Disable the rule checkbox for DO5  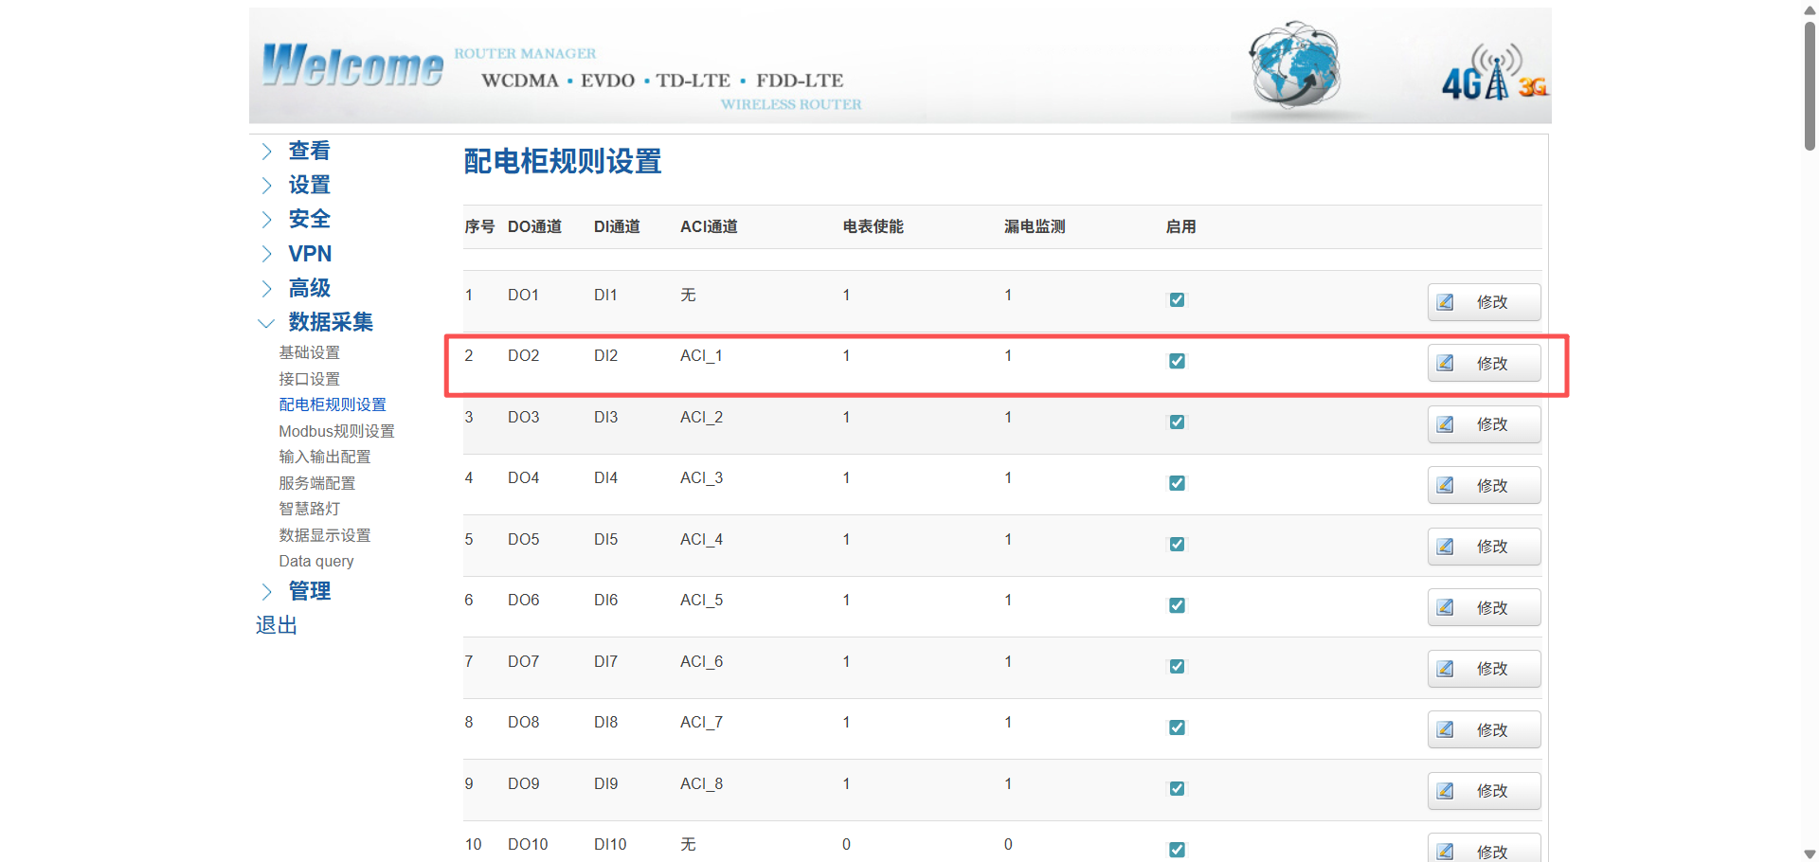pyautogui.click(x=1177, y=544)
